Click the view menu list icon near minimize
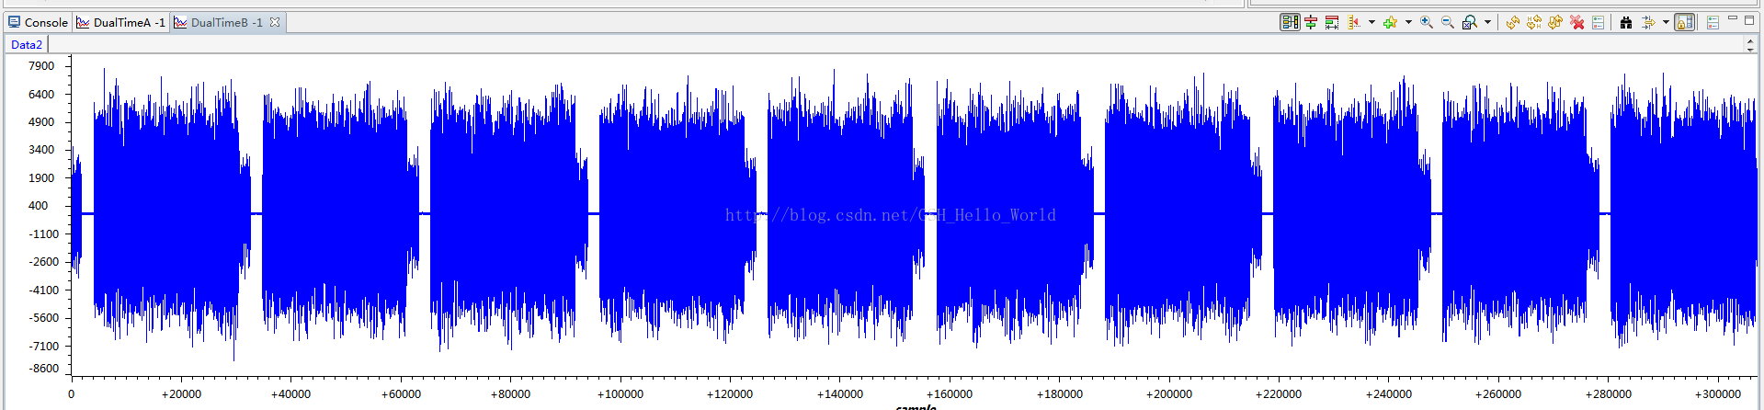This screenshot has width=1764, height=410. pos(1713,22)
